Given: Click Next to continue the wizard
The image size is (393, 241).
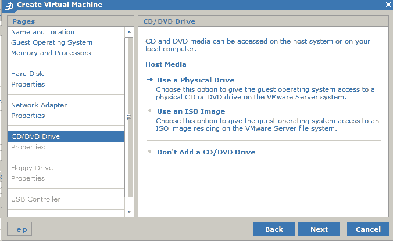Looking at the screenshot, I should (x=319, y=229).
